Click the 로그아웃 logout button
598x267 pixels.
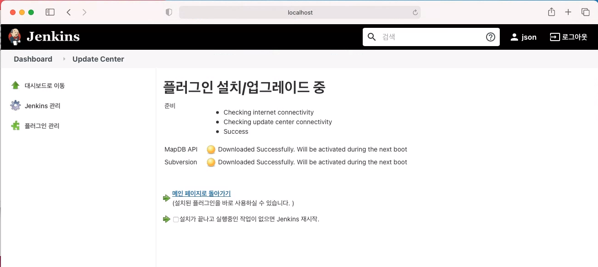pyautogui.click(x=568, y=37)
